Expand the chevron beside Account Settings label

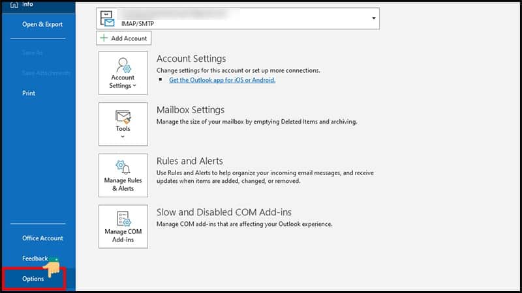(x=134, y=86)
